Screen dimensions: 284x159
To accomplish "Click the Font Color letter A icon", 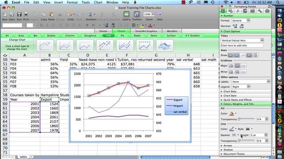I will tap(150, 26).
